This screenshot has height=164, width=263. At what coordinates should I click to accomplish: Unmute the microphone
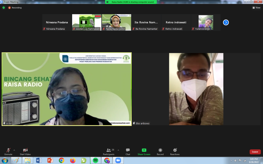point(8,152)
